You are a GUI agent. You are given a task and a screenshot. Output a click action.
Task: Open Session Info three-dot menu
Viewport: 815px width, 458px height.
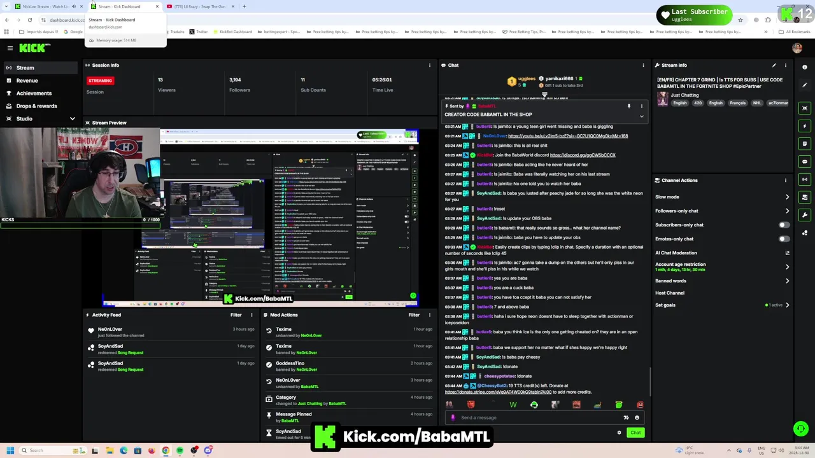(x=430, y=65)
